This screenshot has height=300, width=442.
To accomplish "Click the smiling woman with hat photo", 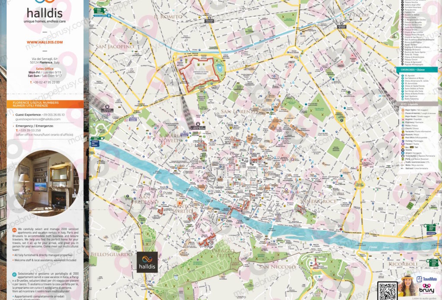I will tap(407, 285).
